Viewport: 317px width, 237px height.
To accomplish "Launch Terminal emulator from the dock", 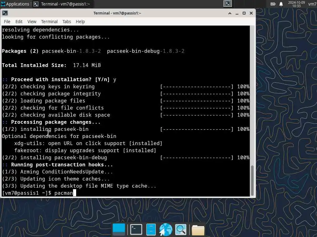I will point(136,229).
